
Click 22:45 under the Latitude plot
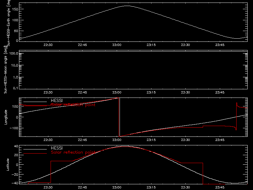coord(83,187)
